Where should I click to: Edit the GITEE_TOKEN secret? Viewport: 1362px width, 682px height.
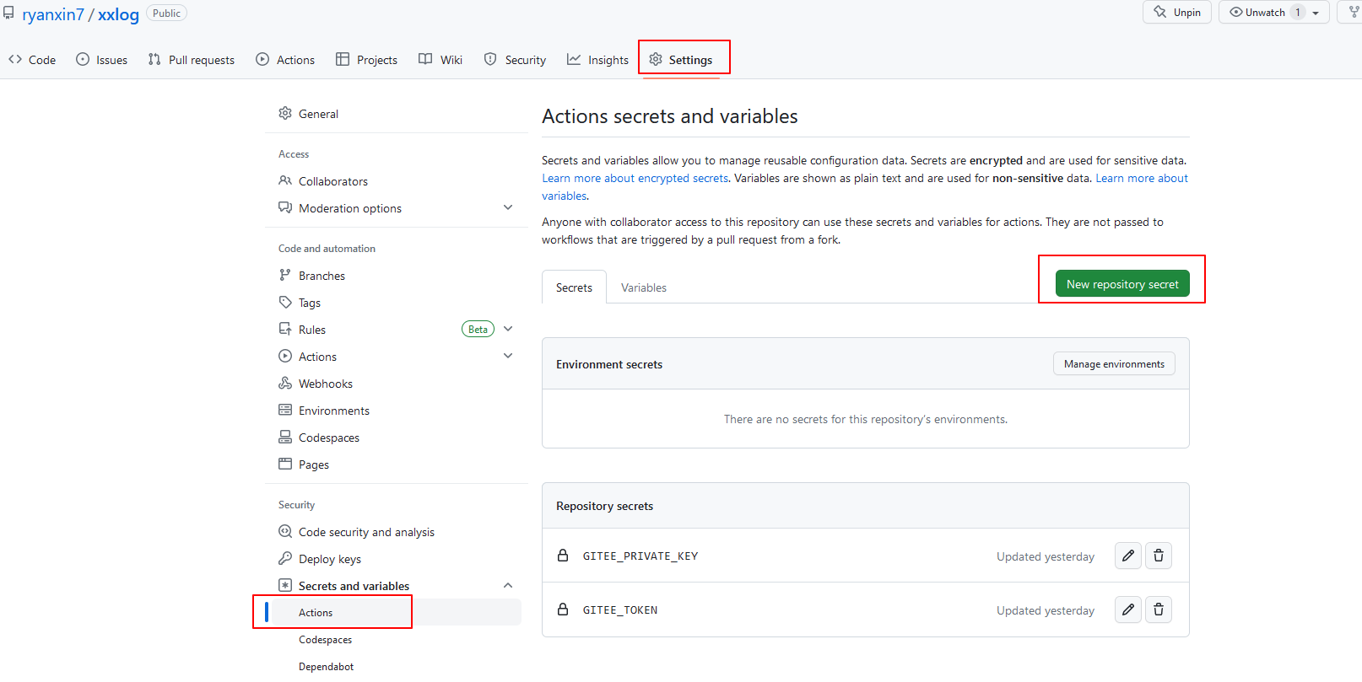pyautogui.click(x=1128, y=610)
